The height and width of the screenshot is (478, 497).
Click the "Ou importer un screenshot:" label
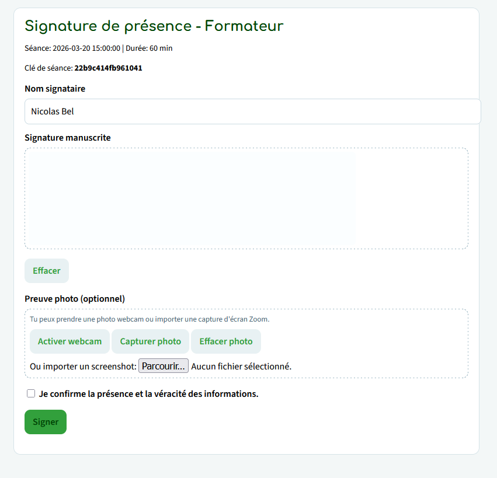click(83, 367)
